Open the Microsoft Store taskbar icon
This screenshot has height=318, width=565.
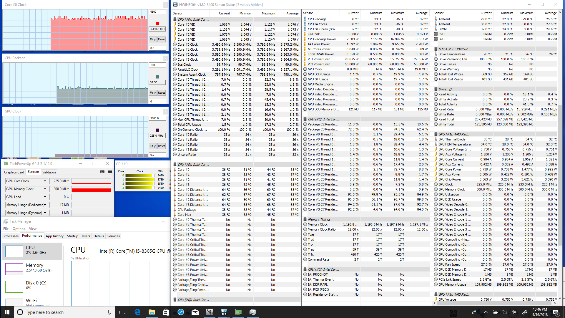[166, 312]
